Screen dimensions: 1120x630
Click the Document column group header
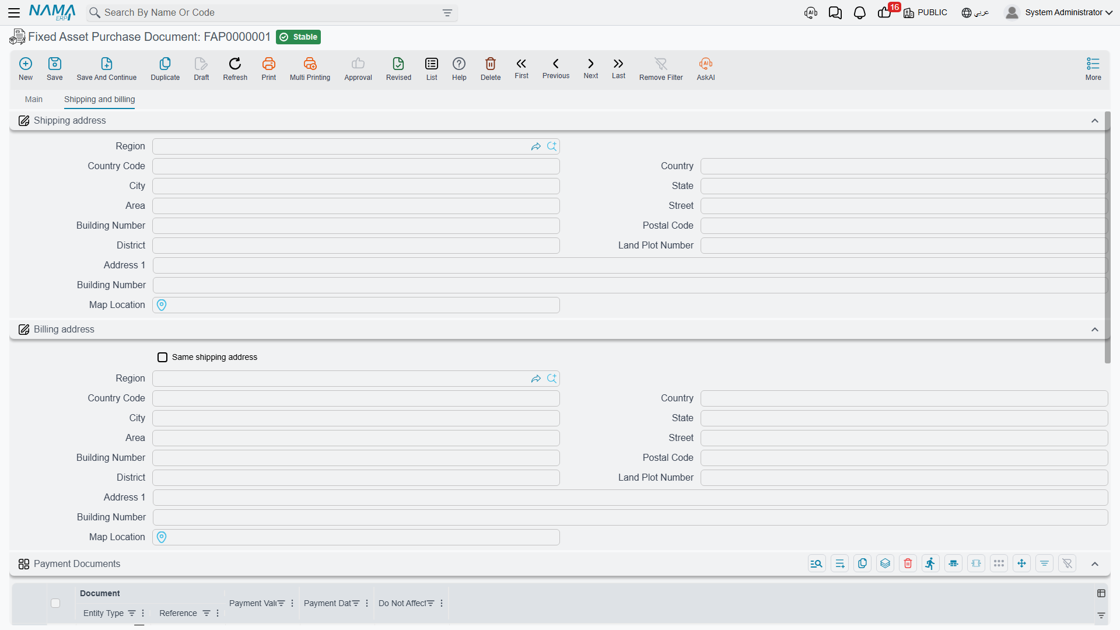(x=100, y=593)
